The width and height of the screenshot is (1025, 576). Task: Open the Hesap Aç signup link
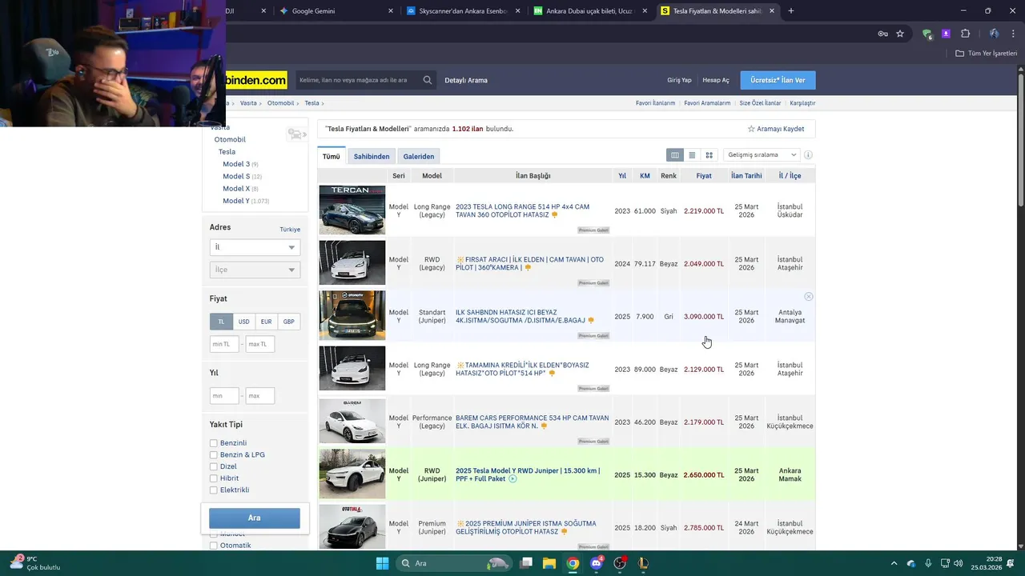pos(716,80)
